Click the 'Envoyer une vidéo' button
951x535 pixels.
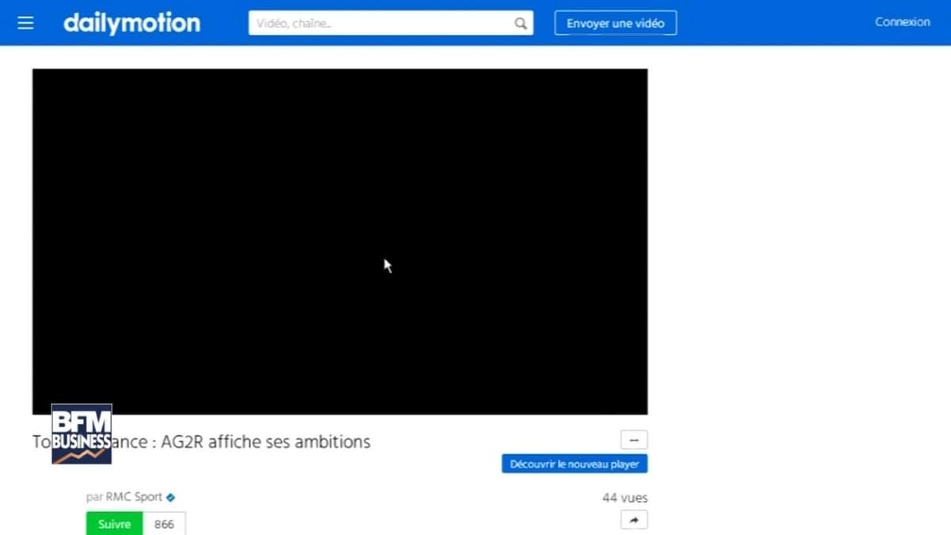pos(615,23)
